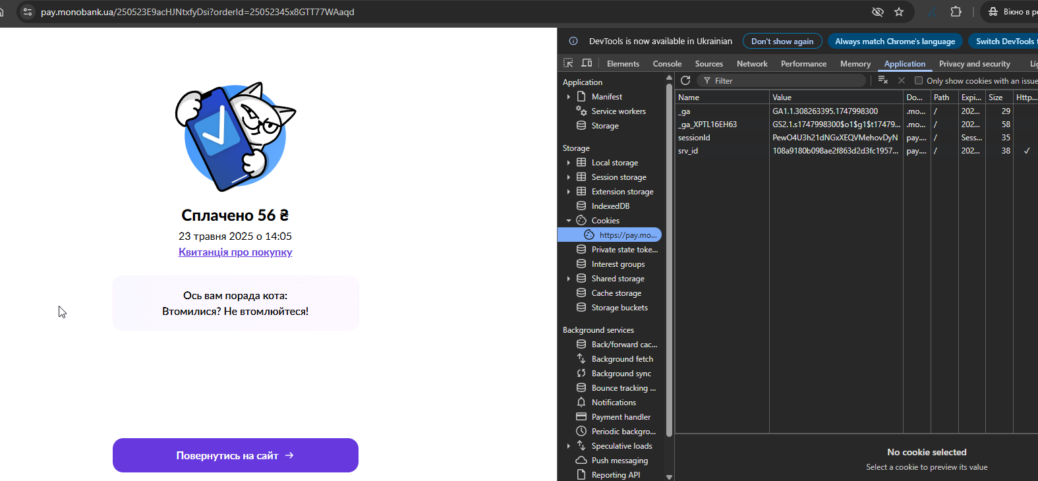Select the _ga_XPTL16EH63 cookie row
This screenshot has width=1038, height=481.
click(x=856, y=125)
